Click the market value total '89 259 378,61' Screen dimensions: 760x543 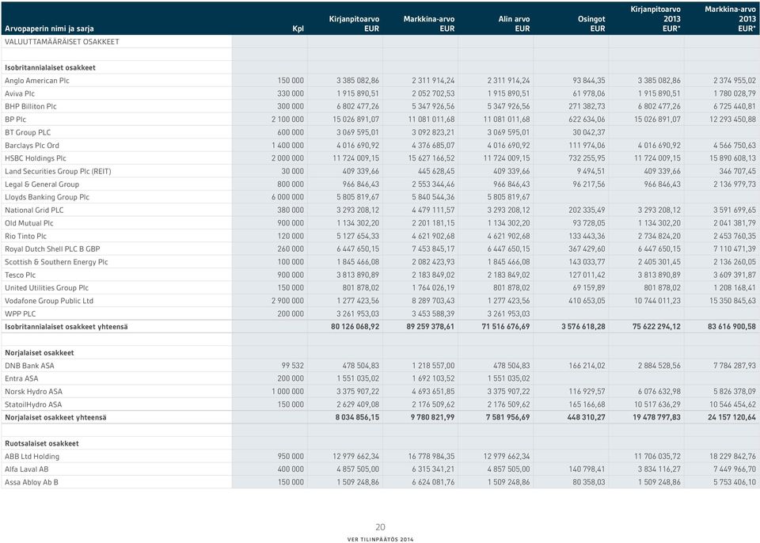431,327
